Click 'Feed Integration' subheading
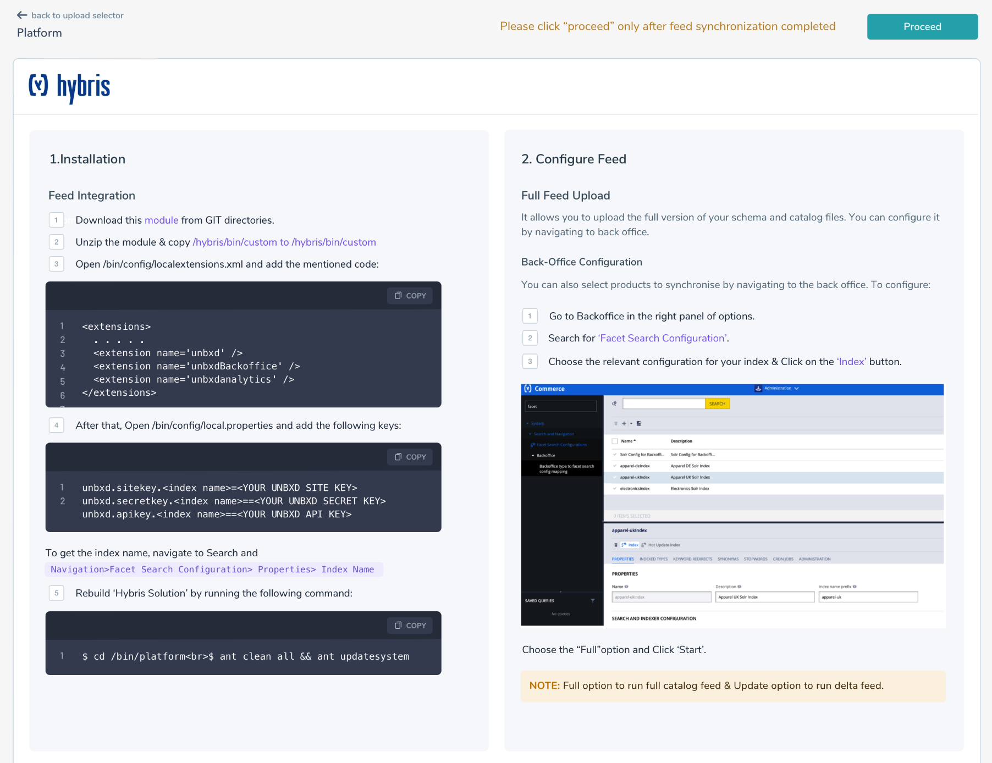Screen dimensions: 992x763 (92, 196)
